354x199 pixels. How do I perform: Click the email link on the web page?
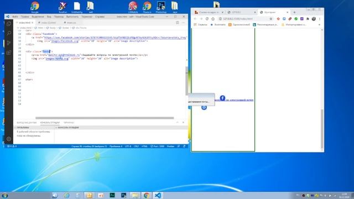233,99
